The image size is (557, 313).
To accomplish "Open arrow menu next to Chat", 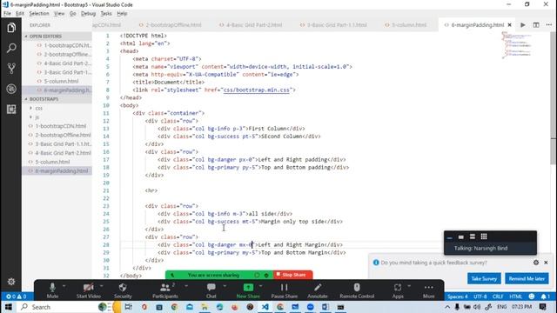I will coord(225,286).
